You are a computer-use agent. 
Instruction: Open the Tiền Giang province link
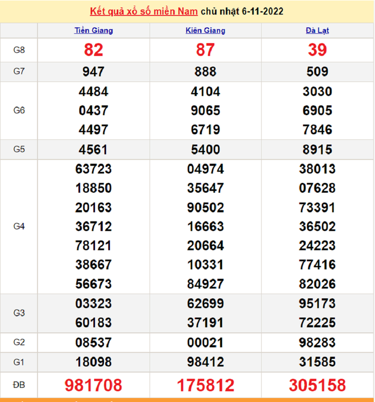coord(93,30)
